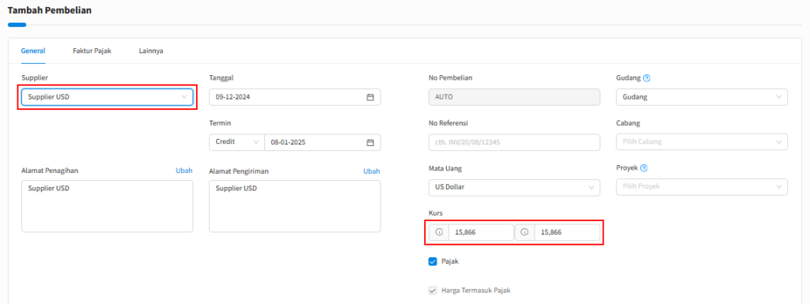The image size is (810, 304).
Task: Open the Credit termin dropdown
Action: tap(237, 142)
